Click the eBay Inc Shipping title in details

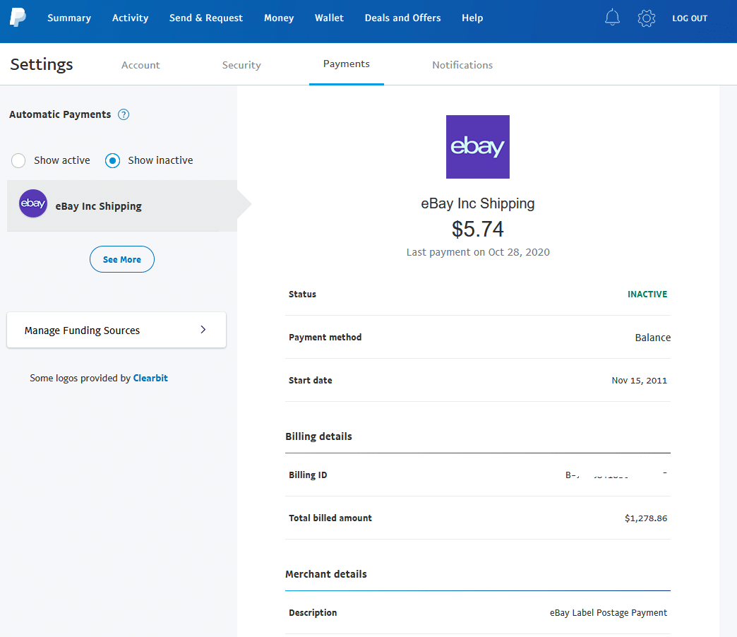[477, 203]
